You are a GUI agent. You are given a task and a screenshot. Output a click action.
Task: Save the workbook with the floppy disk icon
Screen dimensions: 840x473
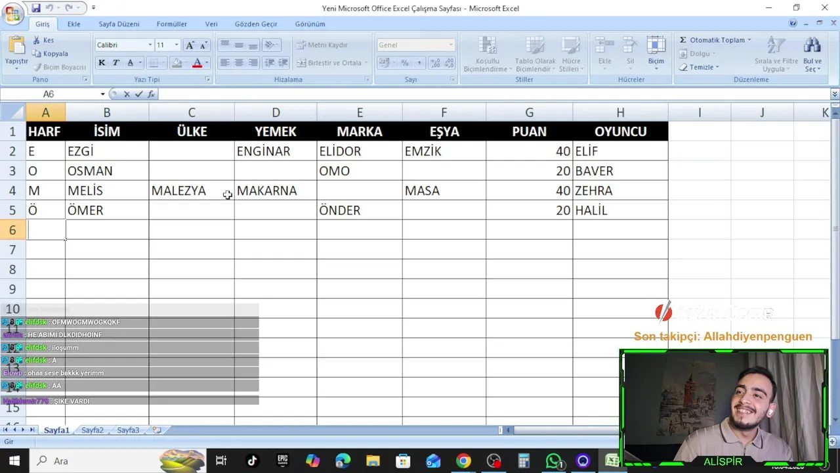click(x=36, y=8)
